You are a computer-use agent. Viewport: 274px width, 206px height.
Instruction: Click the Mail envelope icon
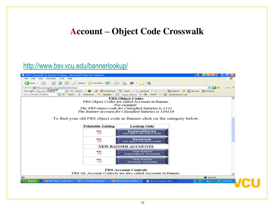[116, 83]
